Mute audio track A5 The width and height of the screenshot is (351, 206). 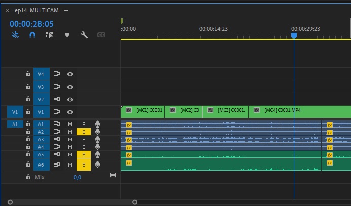tap(70, 154)
